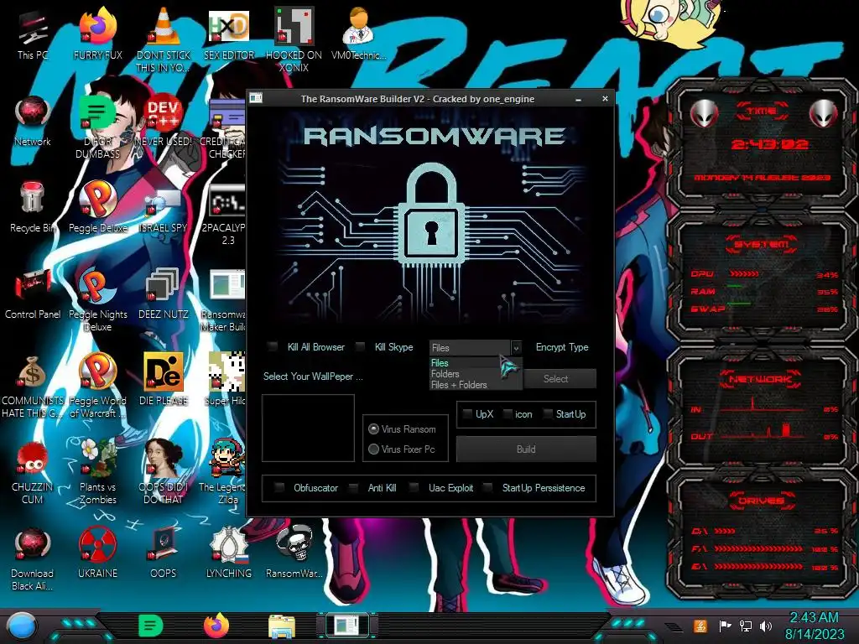The width and height of the screenshot is (859, 644).
Task: Click the Select wallpaper button
Action: click(x=560, y=378)
